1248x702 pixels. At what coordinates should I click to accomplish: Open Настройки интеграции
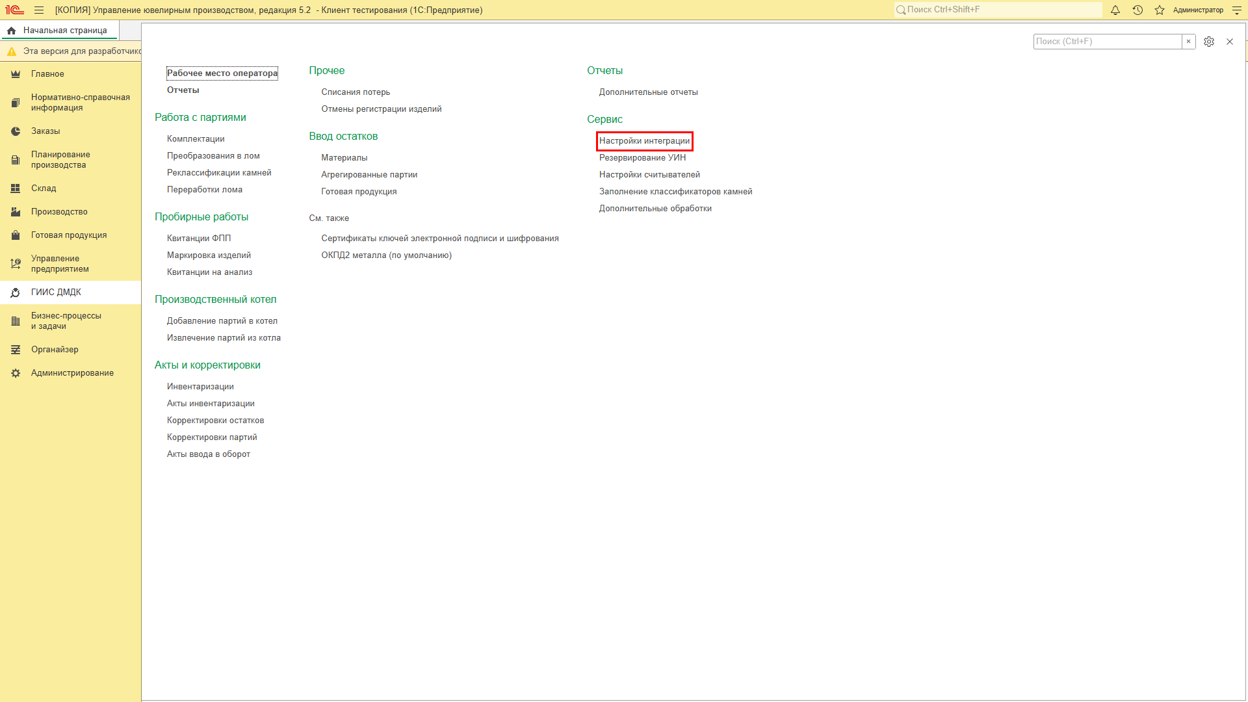click(645, 141)
